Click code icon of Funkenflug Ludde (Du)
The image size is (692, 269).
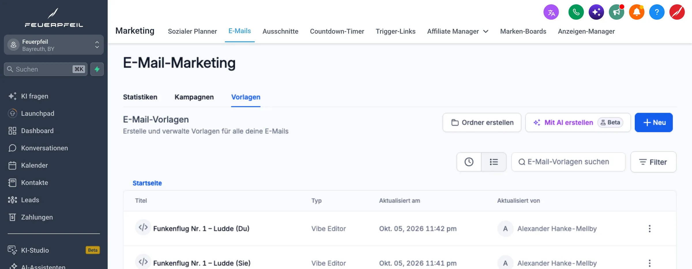[x=143, y=227]
